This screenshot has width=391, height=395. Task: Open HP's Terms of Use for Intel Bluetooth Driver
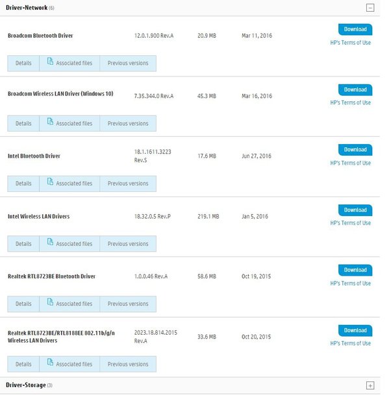pyautogui.click(x=350, y=163)
